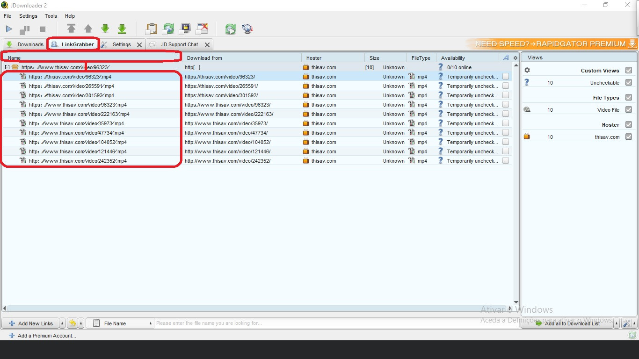Toggle the auto reconnect globe icon

tap(168, 29)
